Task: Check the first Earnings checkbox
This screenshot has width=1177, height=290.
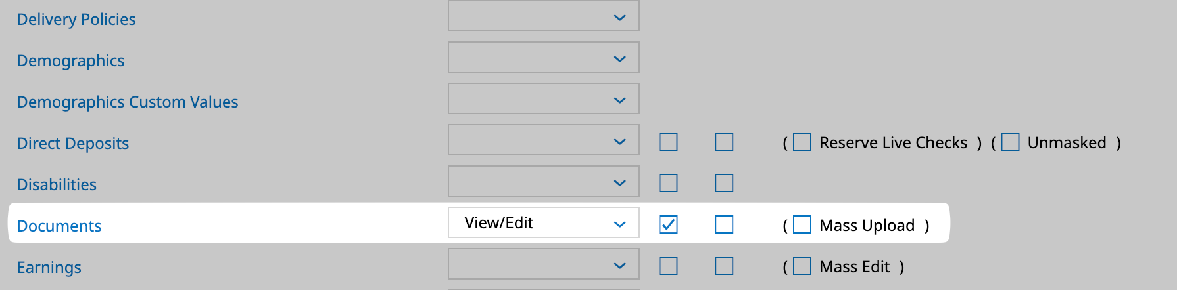Action: tap(668, 266)
